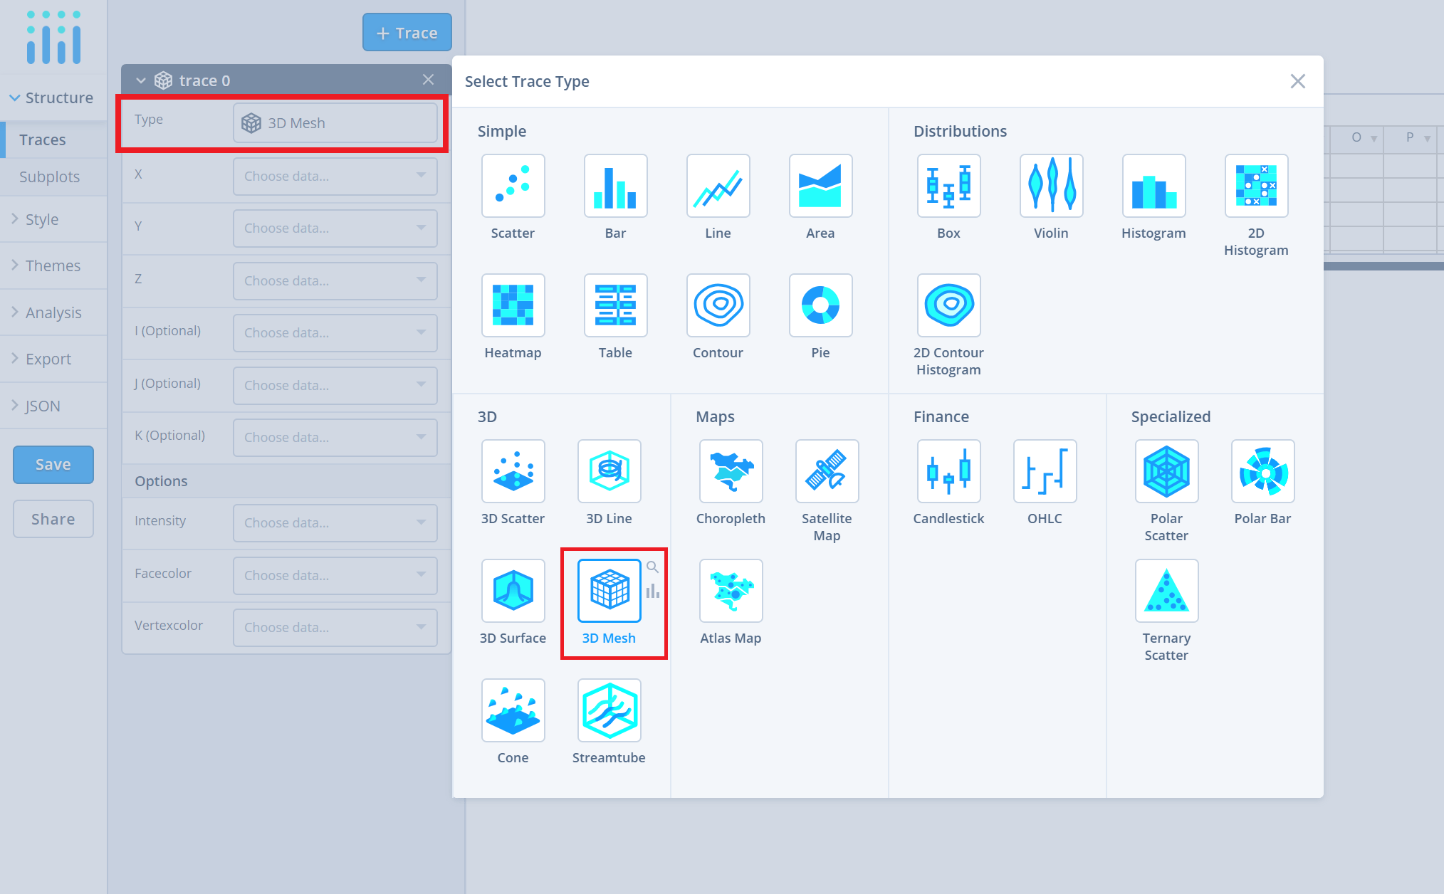Screen dimensions: 1444x894
Task: Open the X data dropdown
Action: point(335,176)
